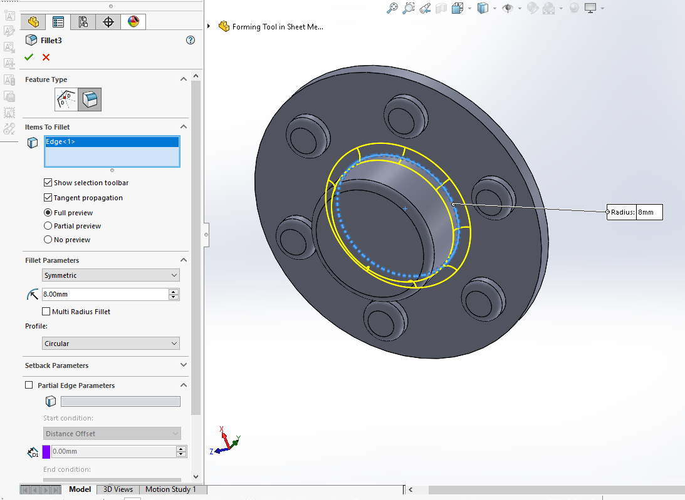Expand the Setback Parameters section
The image size is (685, 500).
[183, 365]
